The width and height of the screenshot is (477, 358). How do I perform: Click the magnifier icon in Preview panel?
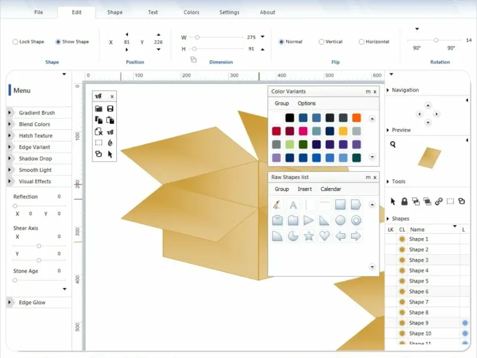[x=393, y=144]
